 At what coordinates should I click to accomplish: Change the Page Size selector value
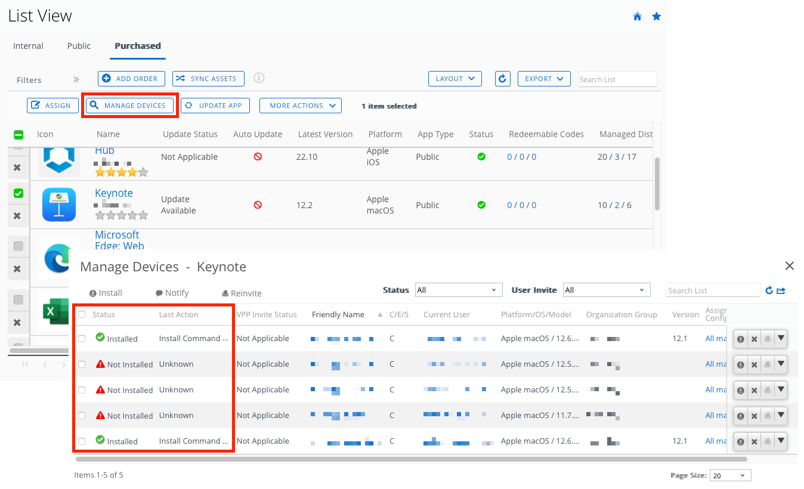pos(730,475)
